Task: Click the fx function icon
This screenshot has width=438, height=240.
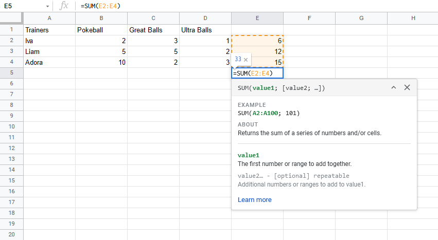Action: 64,6
